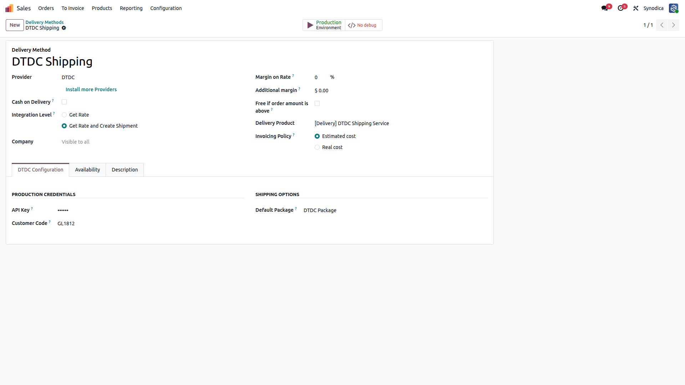Click the debug tools wrench icon
This screenshot has height=385, width=685.
[x=636, y=8]
